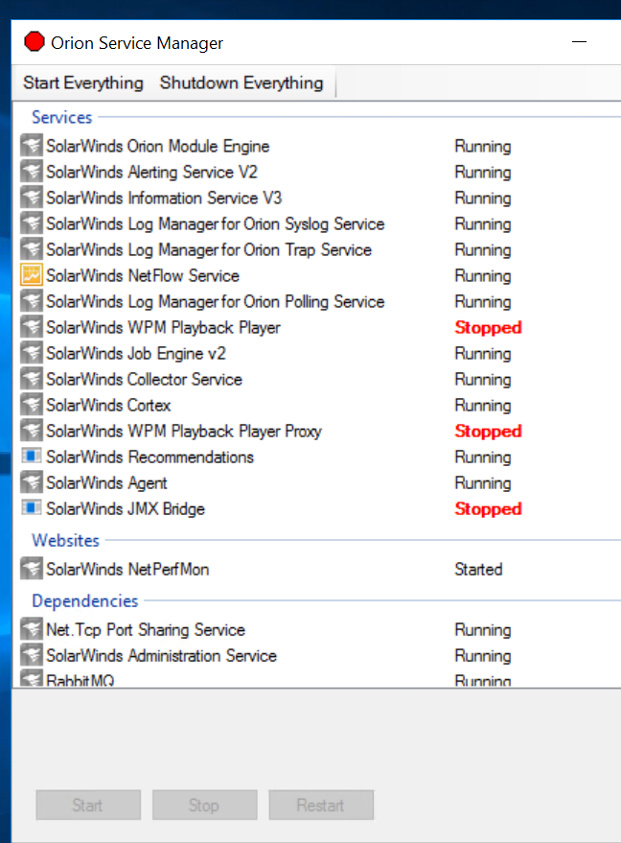The width and height of the screenshot is (621, 843).
Task: Select the SolarWinds Cortex name
Action: click(x=108, y=406)
